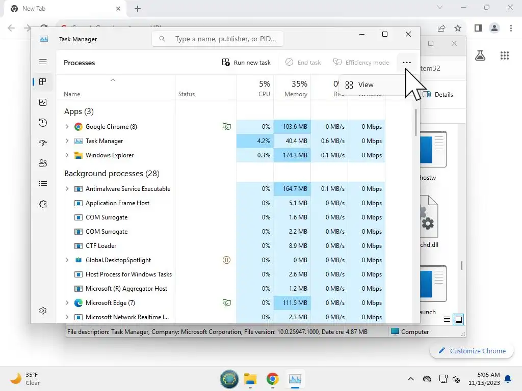Open App history icon in sidebar
The image size is (522, 391).
pyautogui.click(x=43, y=123)
